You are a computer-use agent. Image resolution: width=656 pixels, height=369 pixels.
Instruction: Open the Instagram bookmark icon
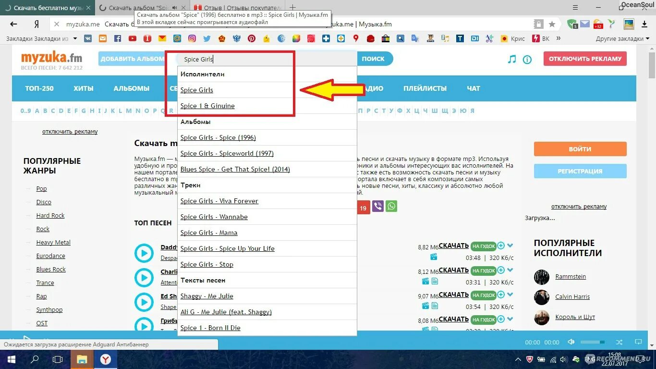(192, 38)
